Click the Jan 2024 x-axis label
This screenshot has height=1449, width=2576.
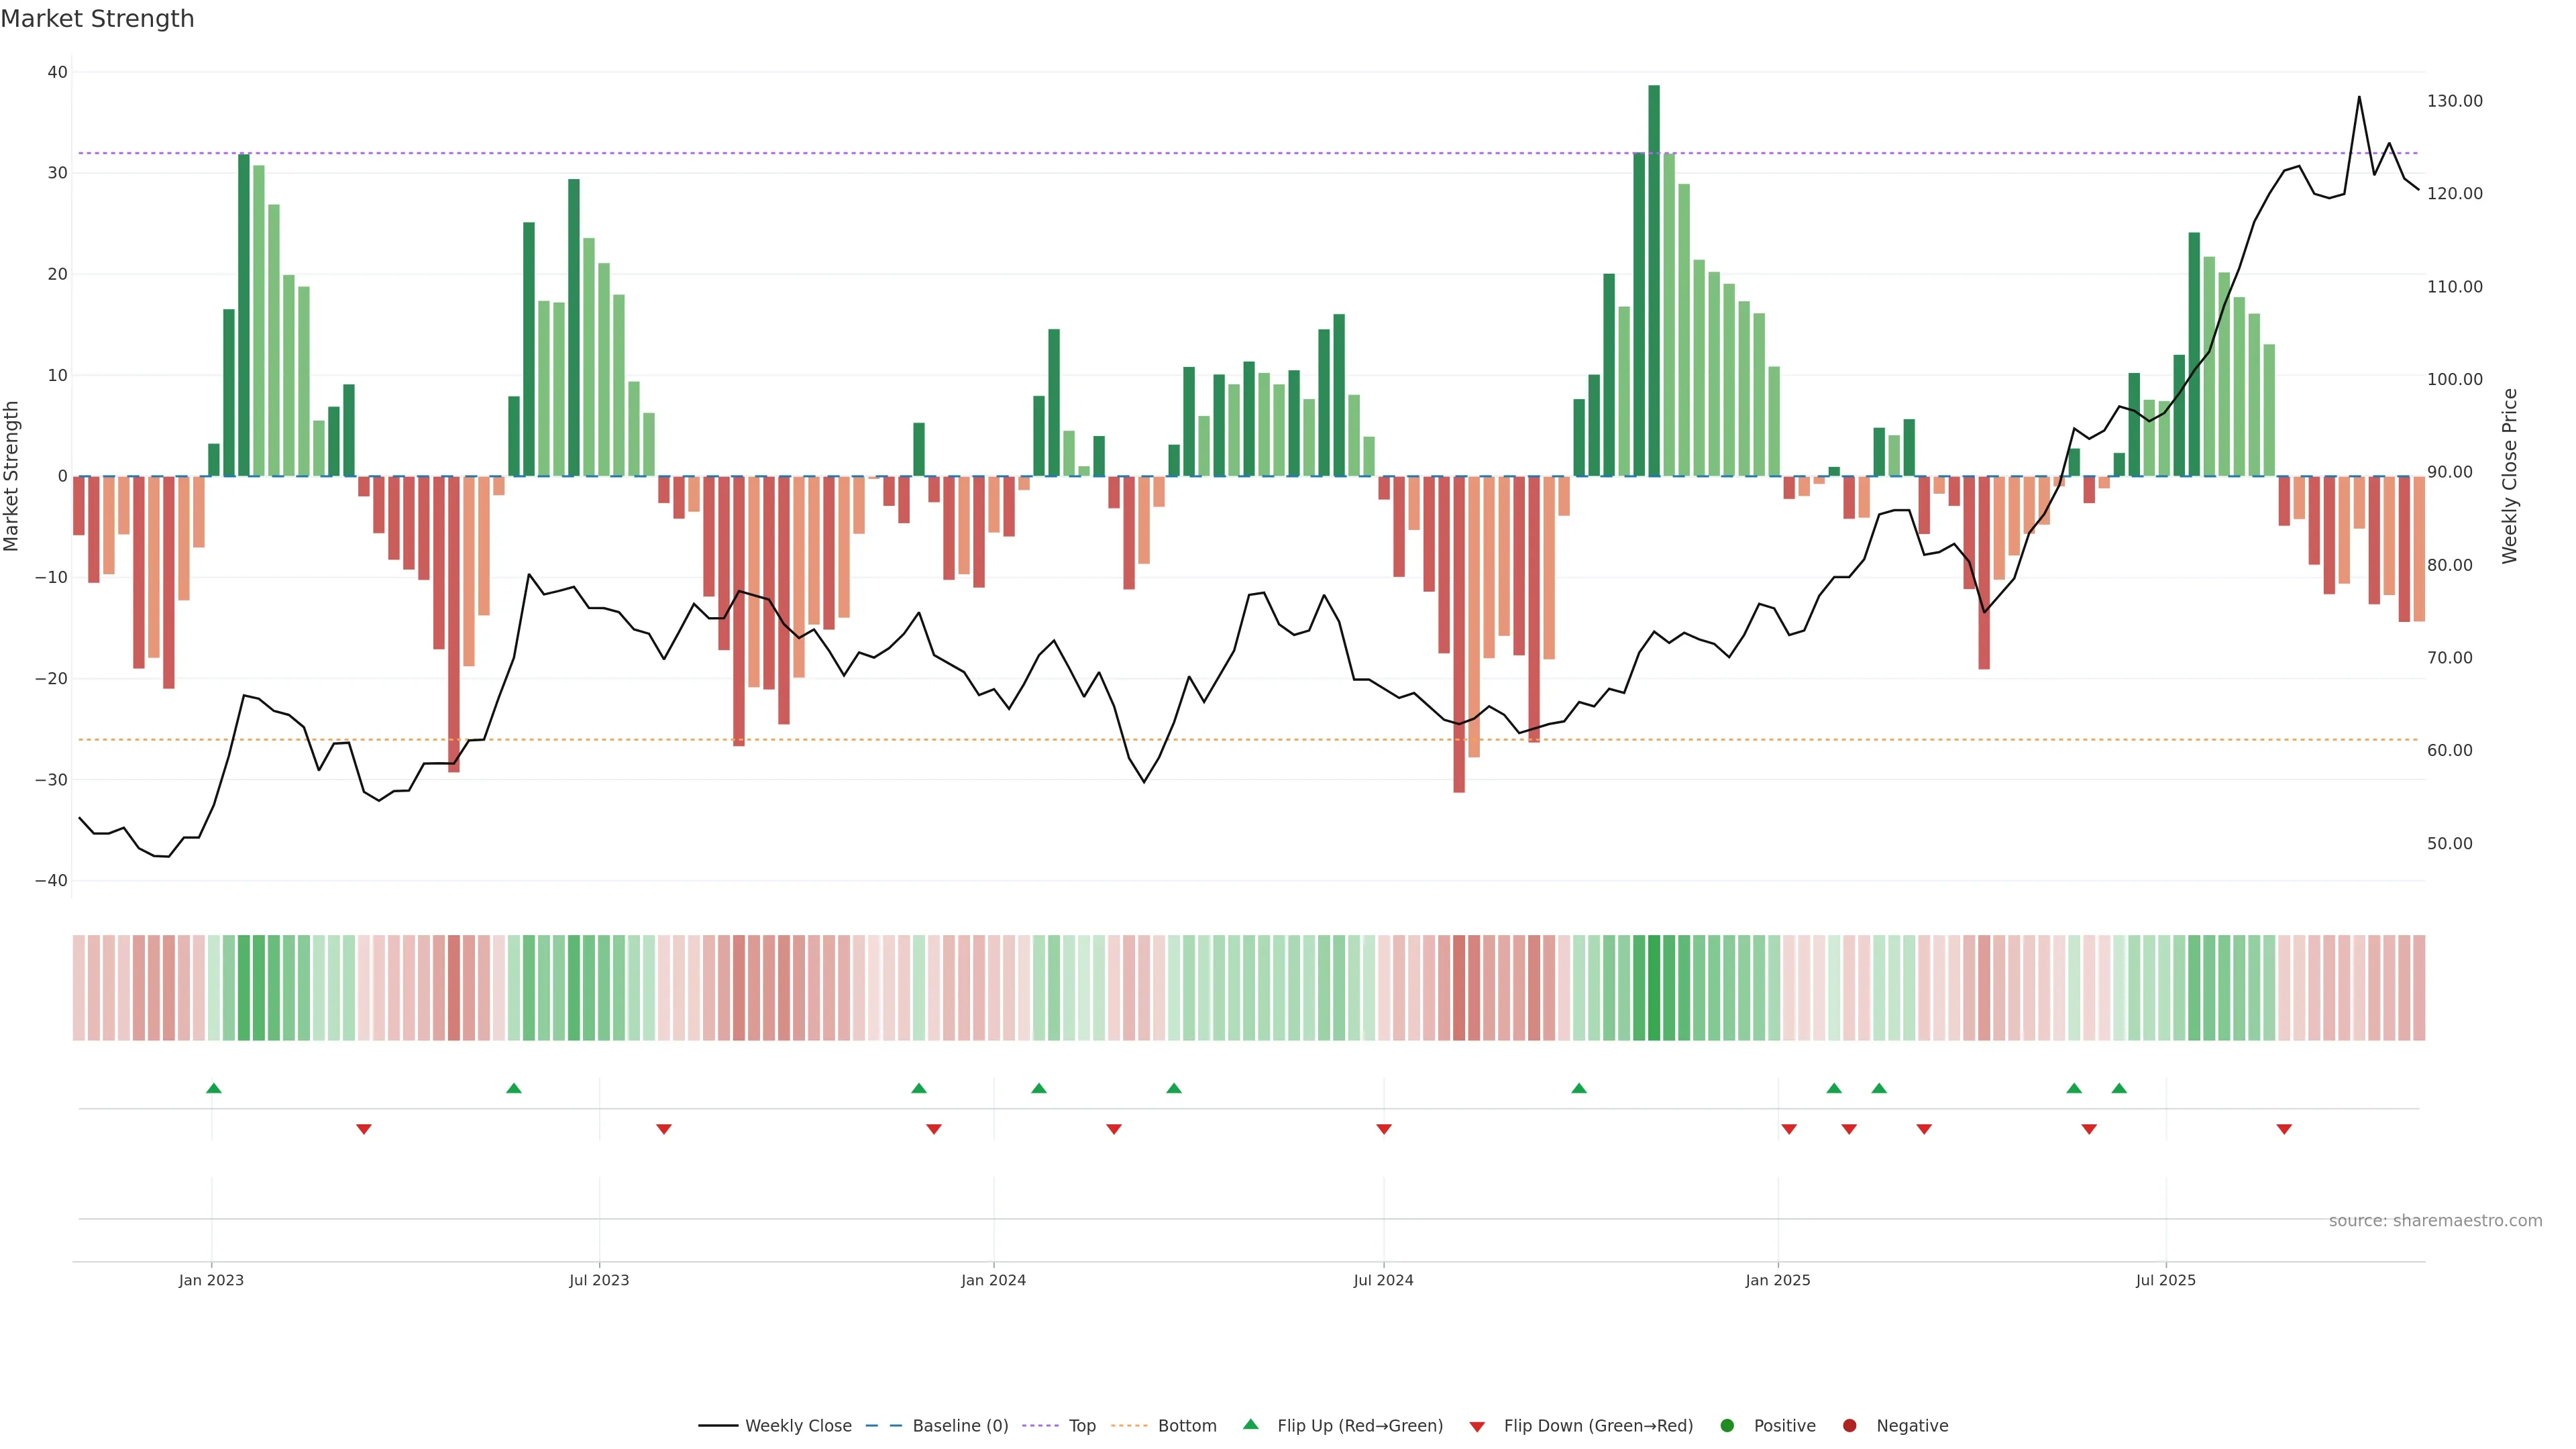pos(993,1280)
